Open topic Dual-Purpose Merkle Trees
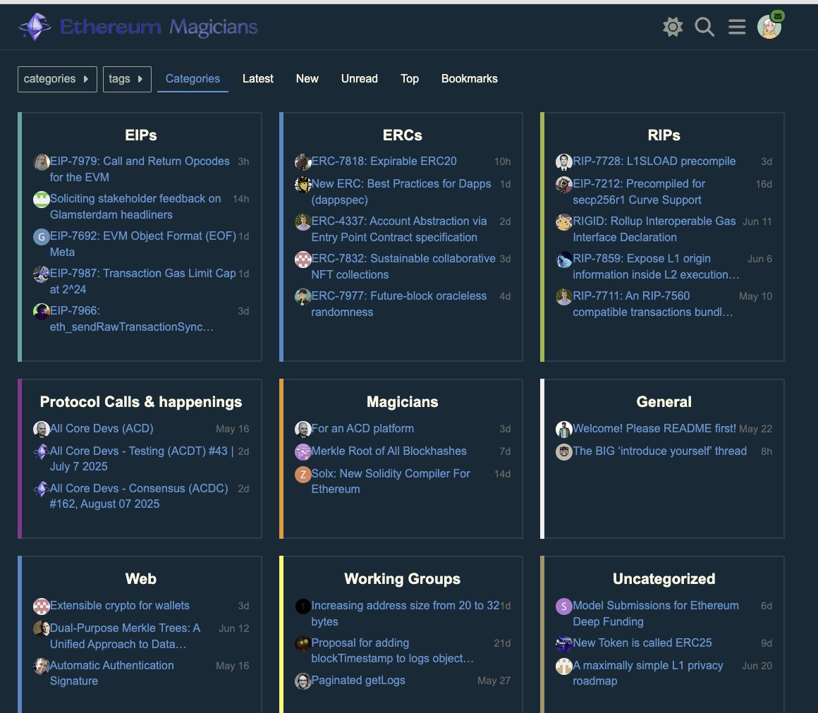 pos(125,636)
